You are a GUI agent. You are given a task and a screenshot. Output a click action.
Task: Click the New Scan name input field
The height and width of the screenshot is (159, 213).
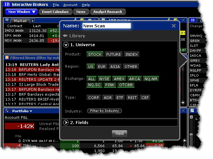pyautogui.click(x=106, y=26)
